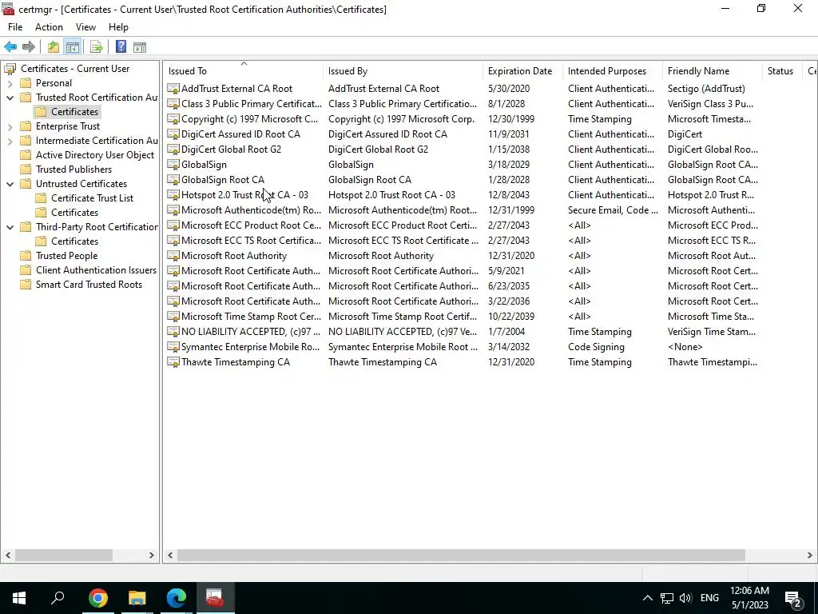This screenshot has width=818, height=614.
Task: Open the View menu
Action: tap(85, 27)
